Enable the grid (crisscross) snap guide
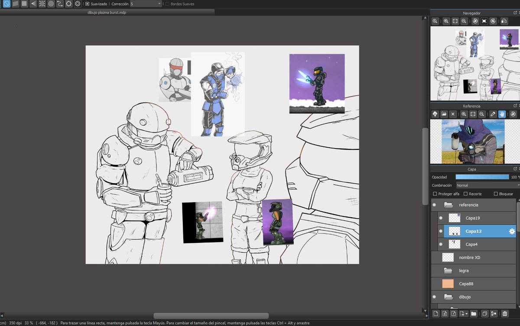The width and height of the screenshot is (520, 326). click(24, 4)
